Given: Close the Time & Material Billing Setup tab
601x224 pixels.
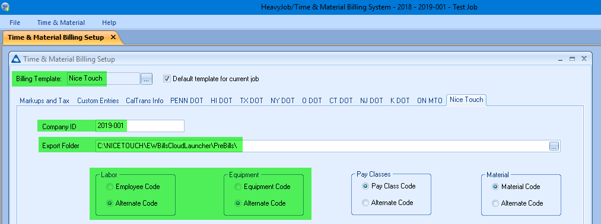Looking at the screenshot, I should 113,37.
